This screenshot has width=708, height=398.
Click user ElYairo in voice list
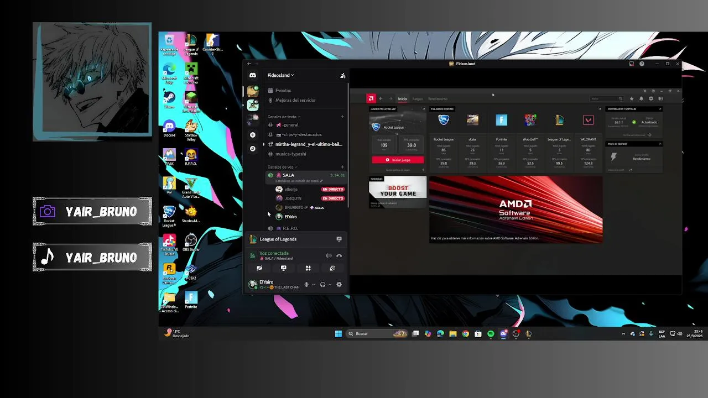(290, 217)
